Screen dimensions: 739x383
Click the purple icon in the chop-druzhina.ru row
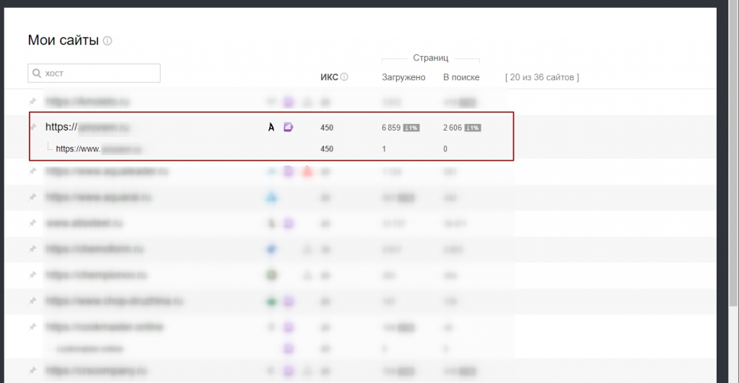coord(288,301)
